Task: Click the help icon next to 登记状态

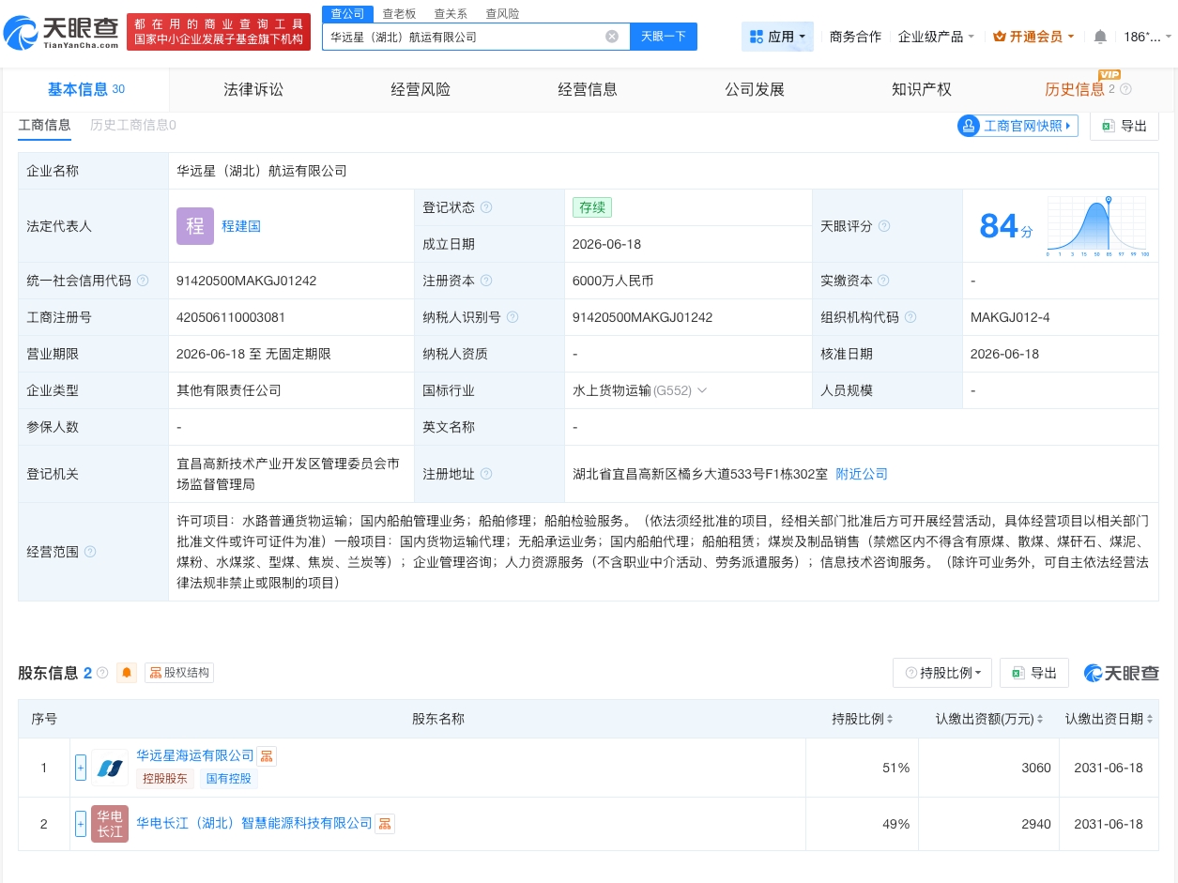Action: tap(486, 207)
